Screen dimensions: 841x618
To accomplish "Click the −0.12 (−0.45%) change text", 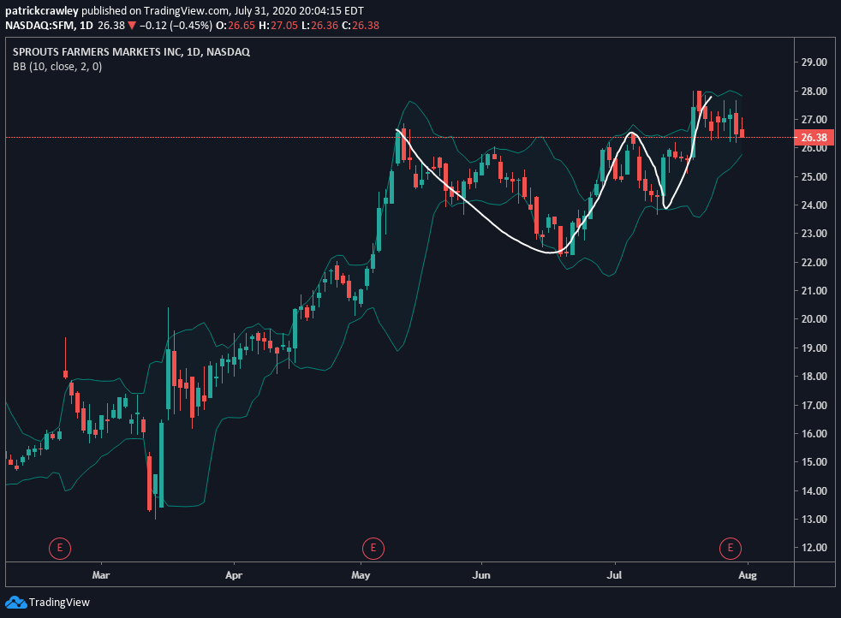I will 176,25.
